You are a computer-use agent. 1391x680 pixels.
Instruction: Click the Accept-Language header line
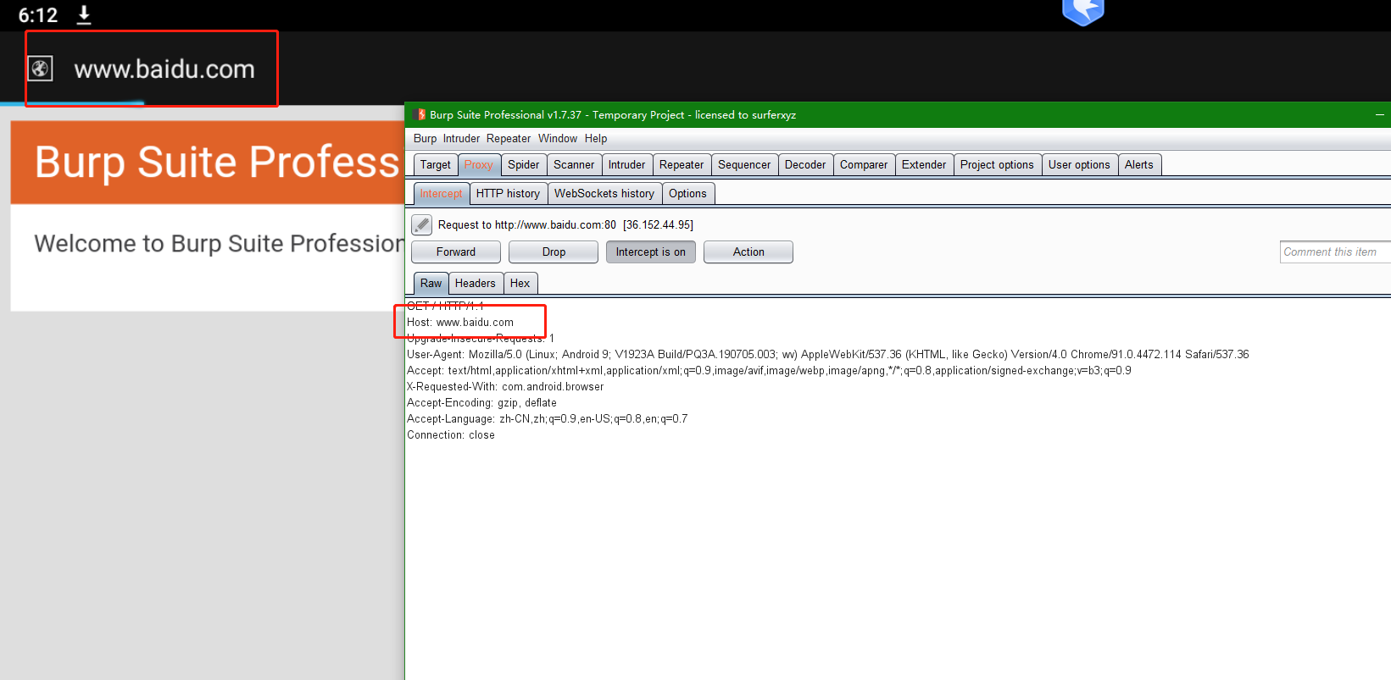[548, 418]
